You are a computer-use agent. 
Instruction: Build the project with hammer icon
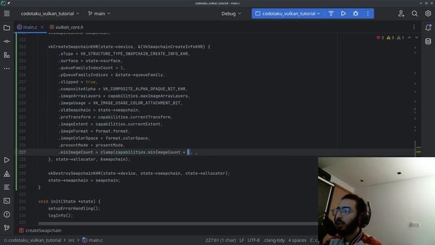pyautogui.click(x=331, y=14)
